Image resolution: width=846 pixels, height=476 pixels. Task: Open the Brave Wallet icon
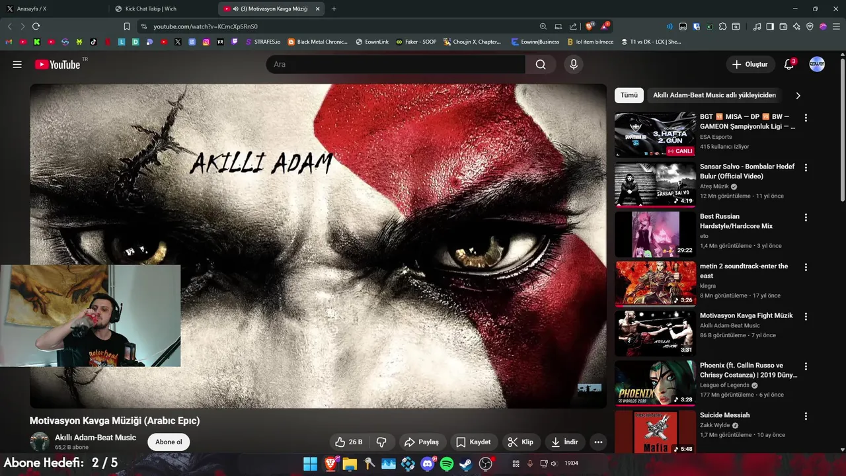[x=783, y=26]
